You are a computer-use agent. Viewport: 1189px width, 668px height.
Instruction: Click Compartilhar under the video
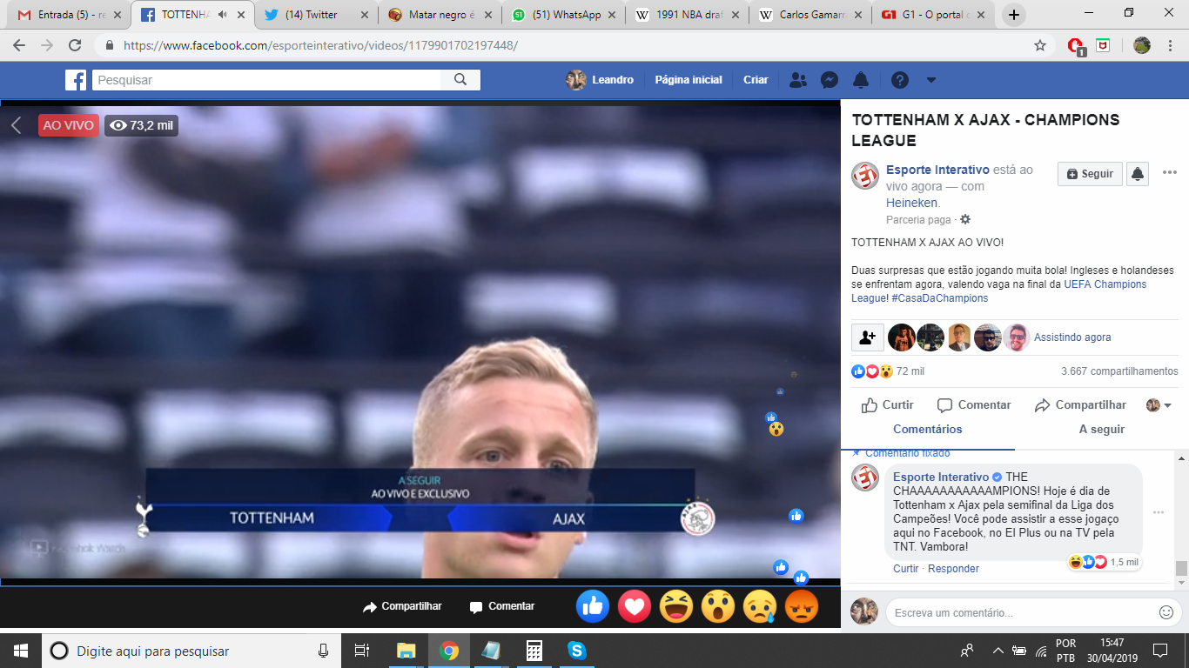pos(402,606)
